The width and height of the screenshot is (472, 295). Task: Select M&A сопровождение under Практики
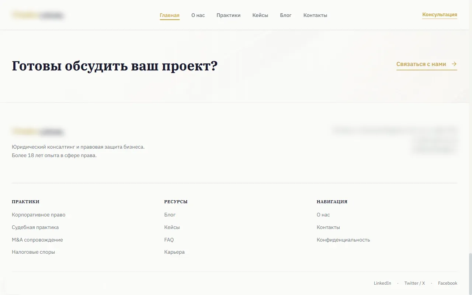(37, 240)
